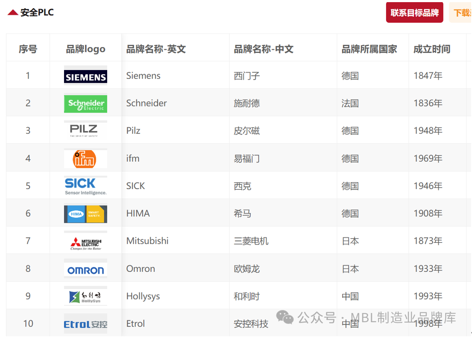Select the Schneider English name cell
Viewport: 472px width, 338px height.
176,103
